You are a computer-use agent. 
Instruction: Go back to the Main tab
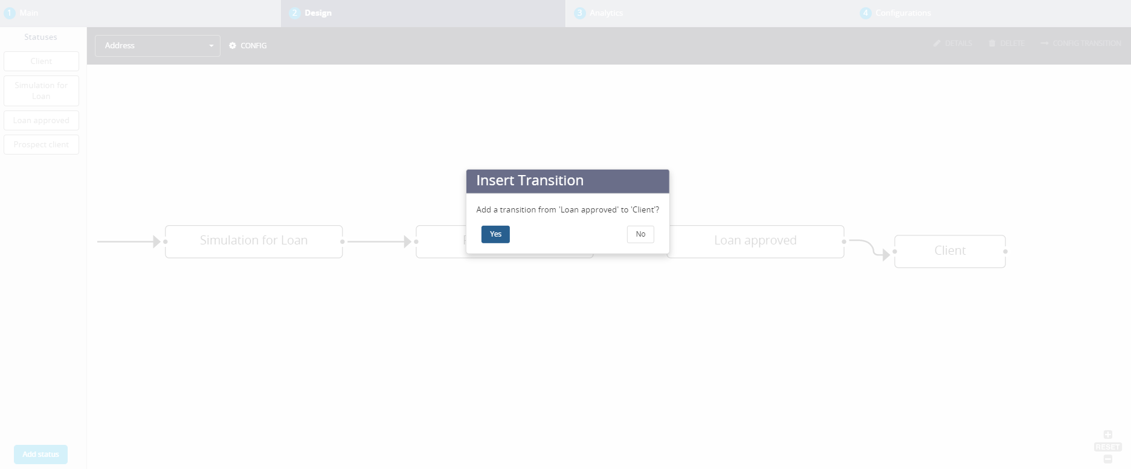[29, 13]
